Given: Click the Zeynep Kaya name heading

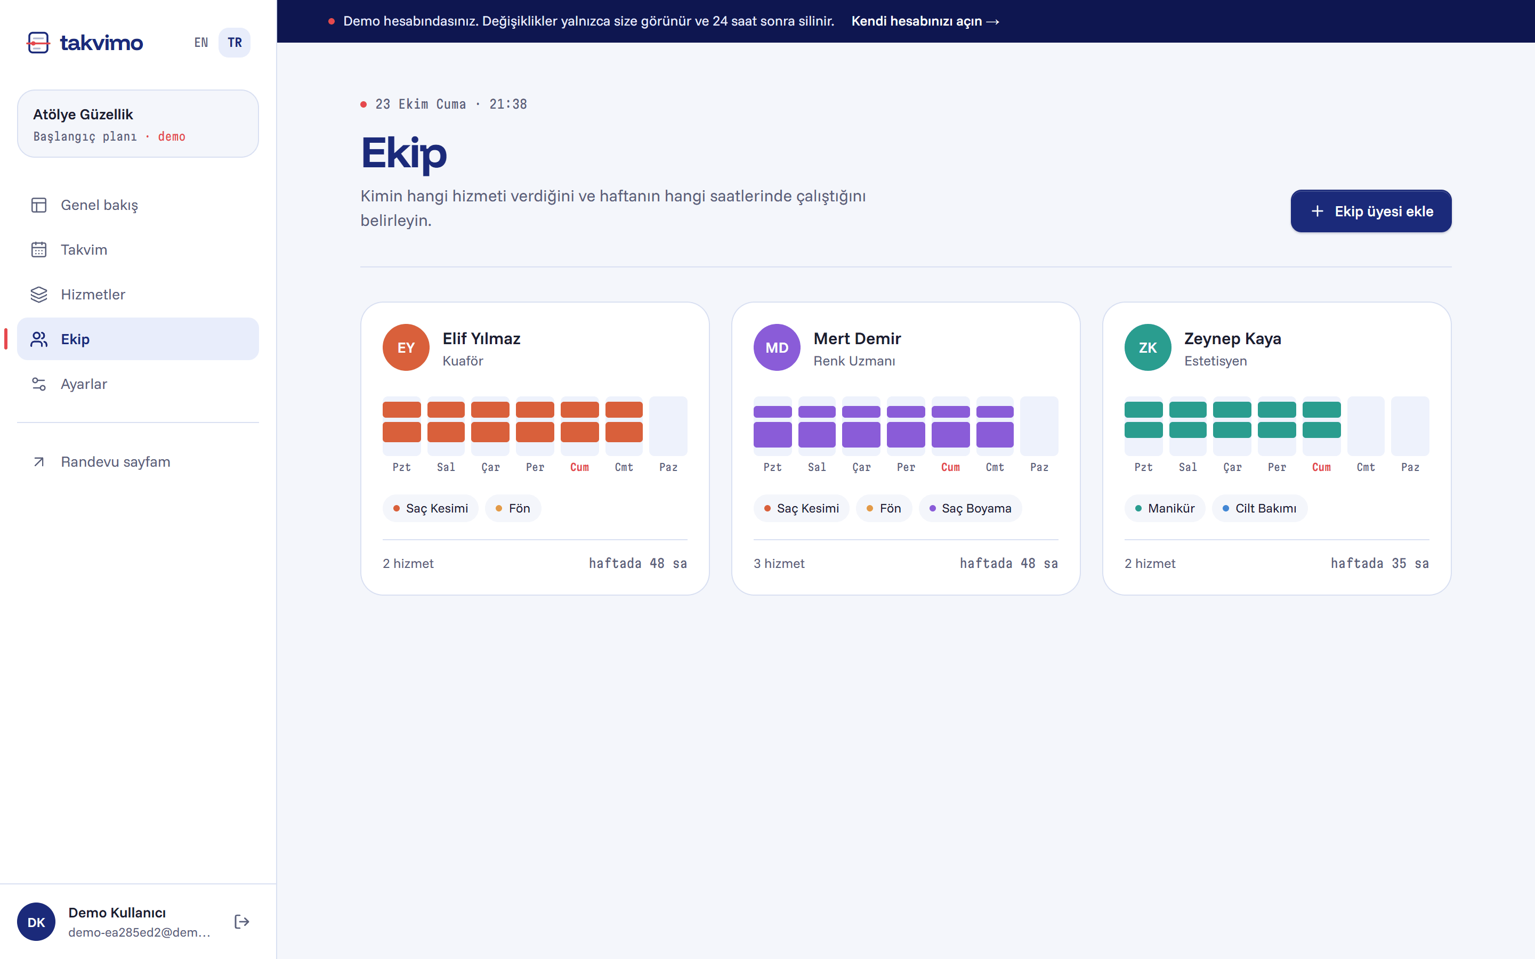Looking at the screenshot, I should [x=1232, y=339].
